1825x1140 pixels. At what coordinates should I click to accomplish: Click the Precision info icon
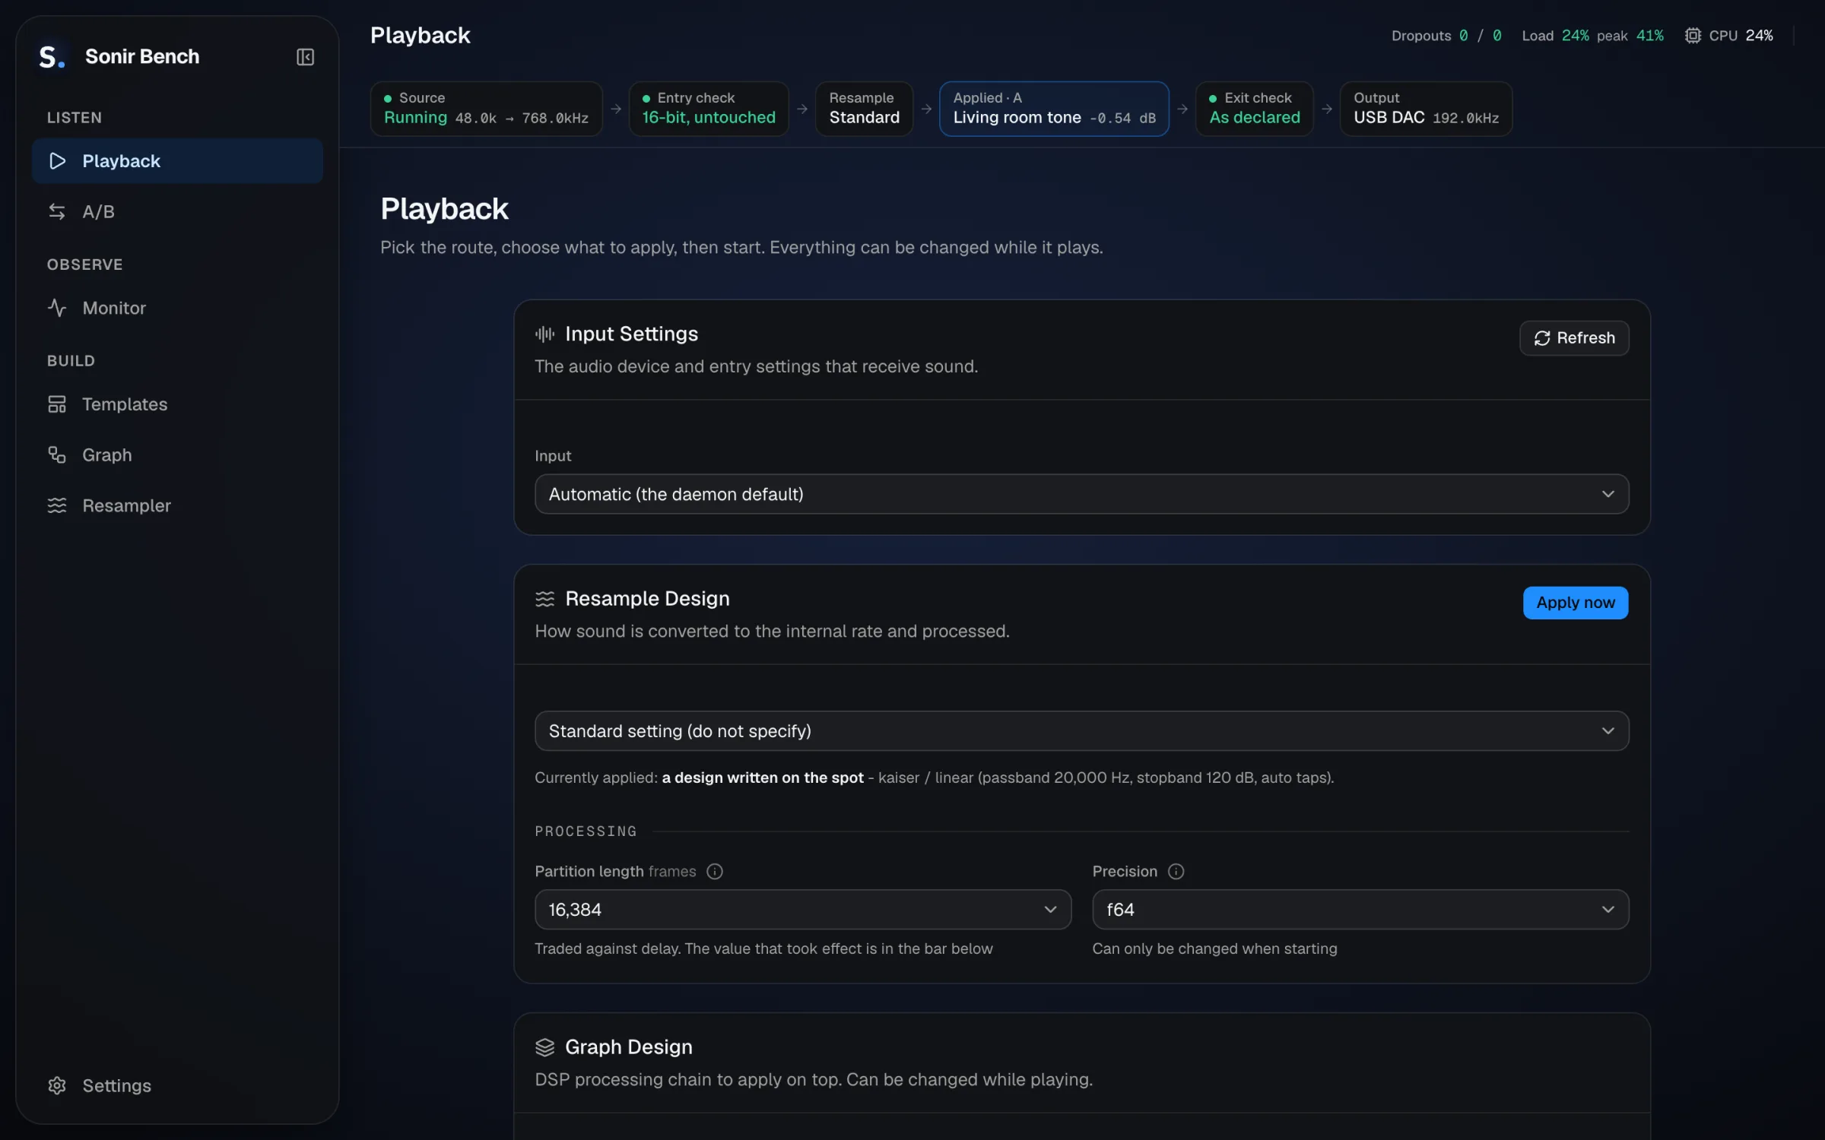[x=1176, y=872]
